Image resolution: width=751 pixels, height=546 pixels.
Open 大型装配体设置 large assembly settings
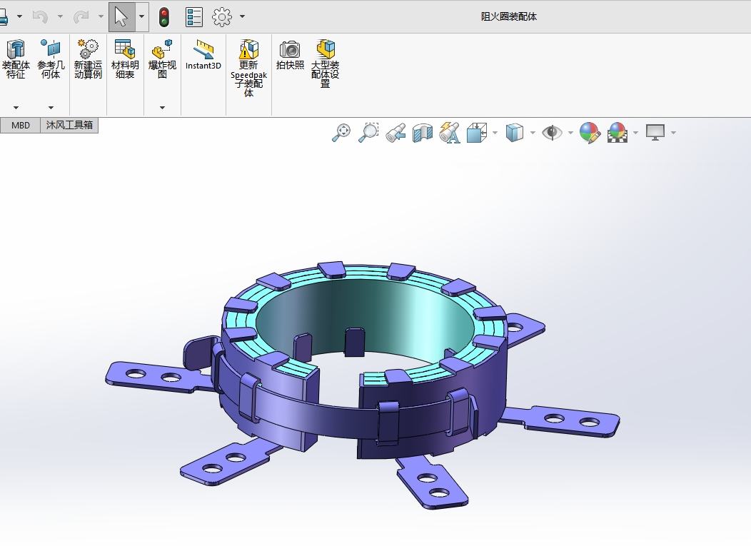(326, 64)
